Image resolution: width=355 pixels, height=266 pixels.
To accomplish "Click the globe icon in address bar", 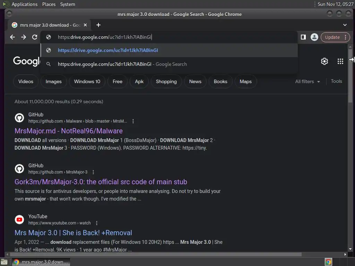I will pos(49,37).
